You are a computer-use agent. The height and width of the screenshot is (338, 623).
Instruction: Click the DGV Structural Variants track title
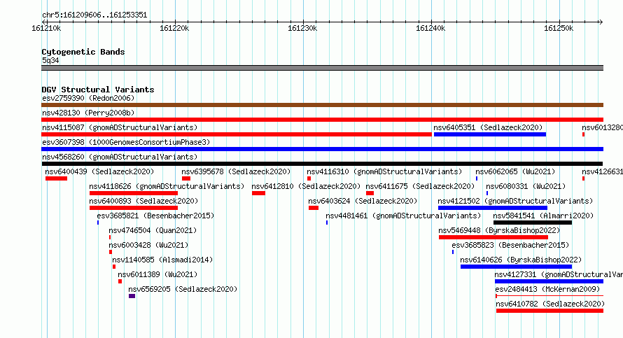tap(98, 90)
